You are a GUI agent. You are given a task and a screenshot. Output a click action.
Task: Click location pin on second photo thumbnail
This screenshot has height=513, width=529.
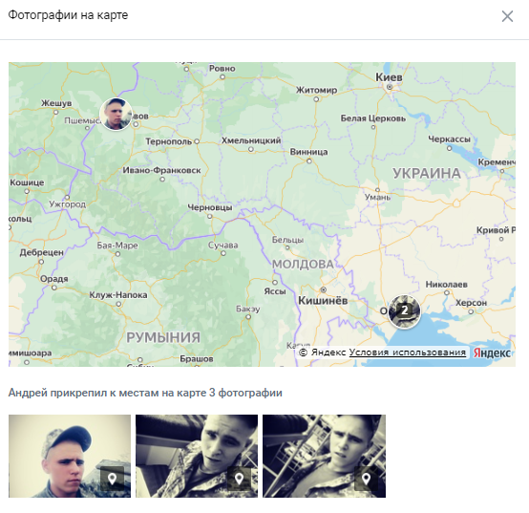[240, 479]
